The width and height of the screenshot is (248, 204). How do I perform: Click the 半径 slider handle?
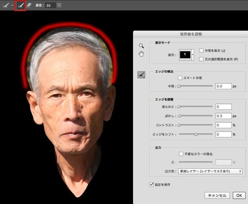179,86
